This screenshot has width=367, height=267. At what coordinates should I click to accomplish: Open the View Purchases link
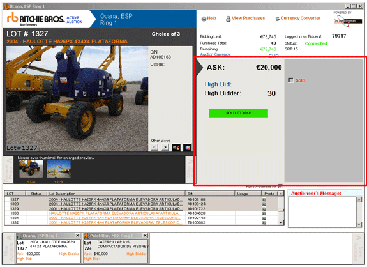248,19
